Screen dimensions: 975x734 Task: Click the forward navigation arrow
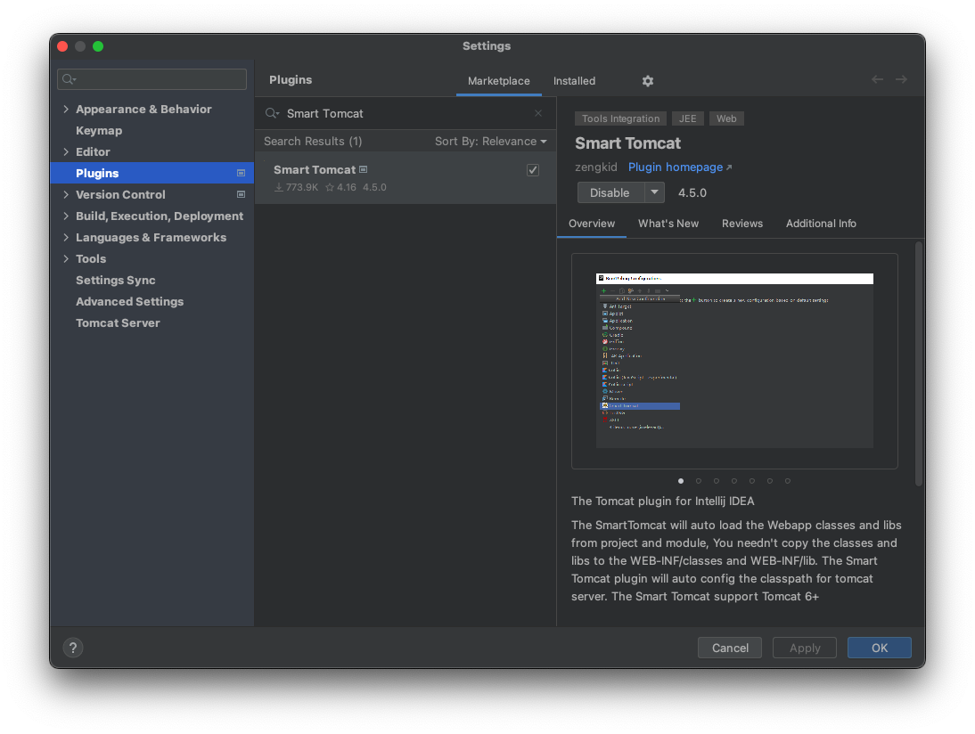click(901, 79)
